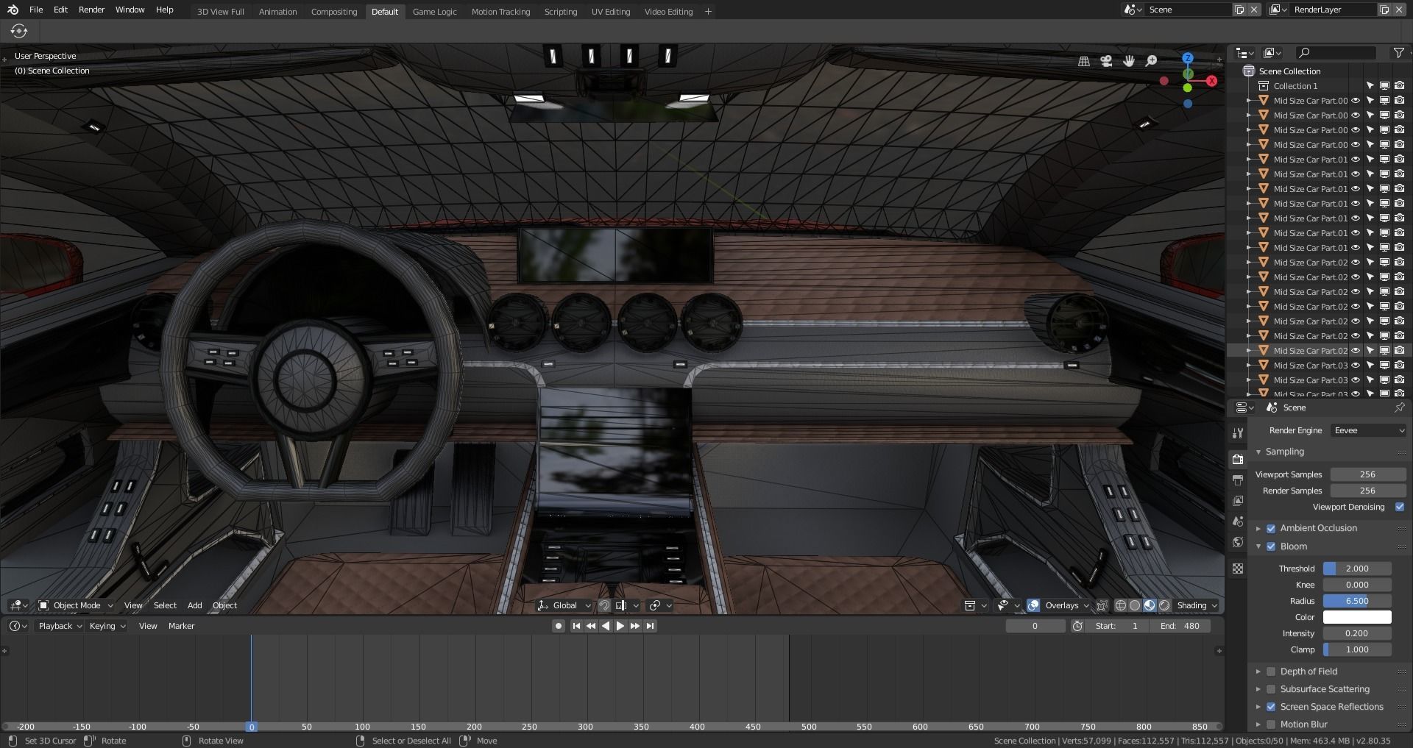Open the Output properties tab icon

pyautogui.click(x=1238, y=480)
